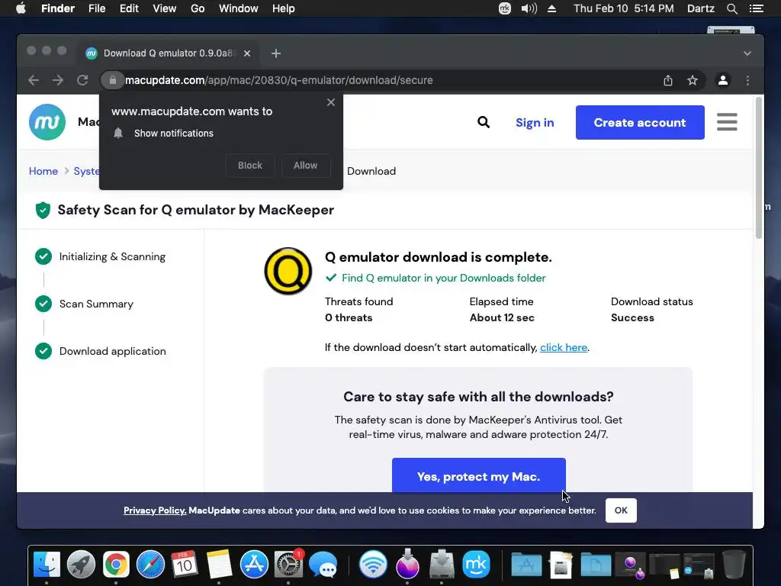Image resolution: width=781 pixels, height=586 pixels.
Task: Click the Download application step
Action: click(101, 351)
